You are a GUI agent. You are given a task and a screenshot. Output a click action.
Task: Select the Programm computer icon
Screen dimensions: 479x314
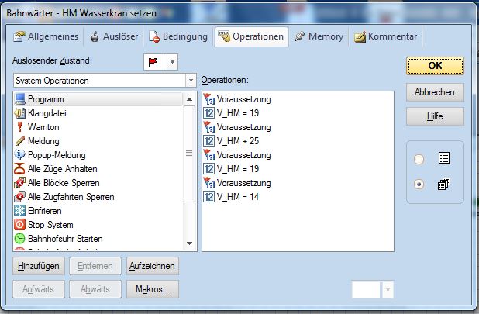tap(20, 99)
